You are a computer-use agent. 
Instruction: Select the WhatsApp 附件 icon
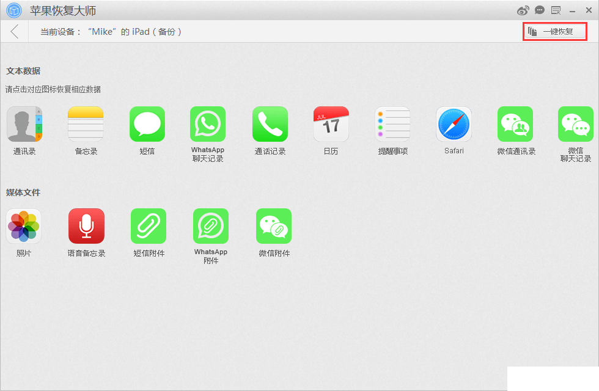click(211, 226)
